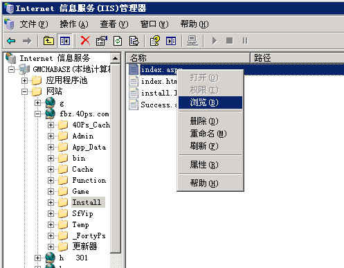Click the Help question mark icon
Image resolution: width=344 pixels, height=268 pixels.
(x=155, y=41)
